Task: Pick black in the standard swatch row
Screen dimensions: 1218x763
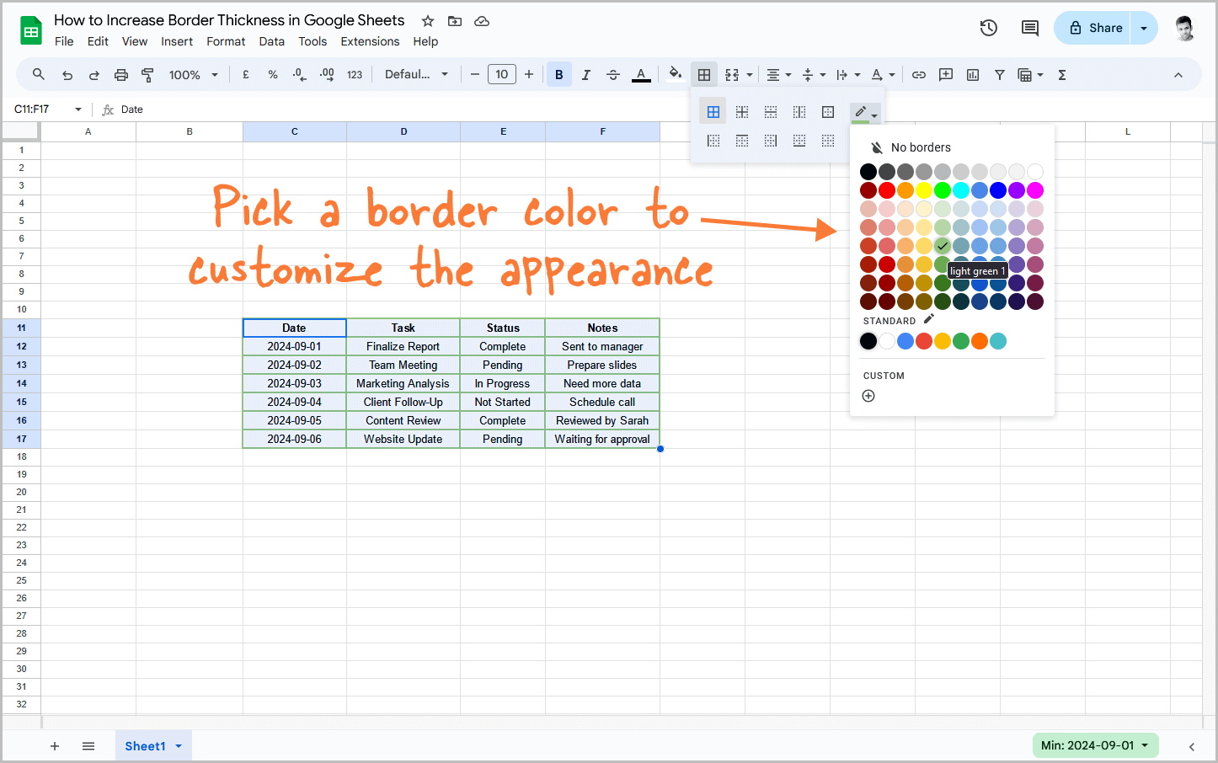Action: (x=868, y=341)
